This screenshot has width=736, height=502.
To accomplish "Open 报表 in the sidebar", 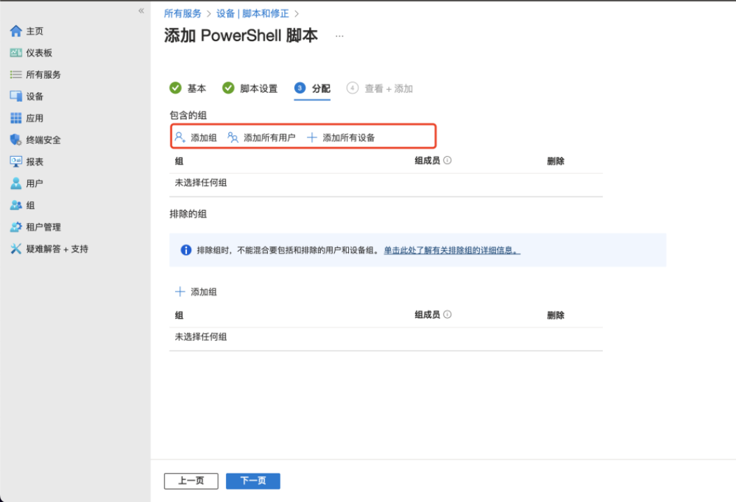I will tap(35, 161).
